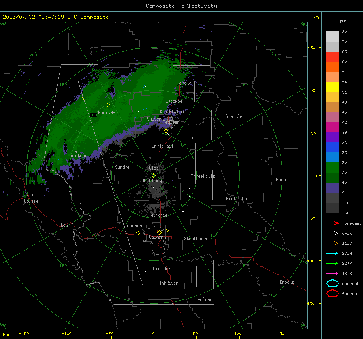Click the Cochrane label
363x339 pixels.
point(132,225)
